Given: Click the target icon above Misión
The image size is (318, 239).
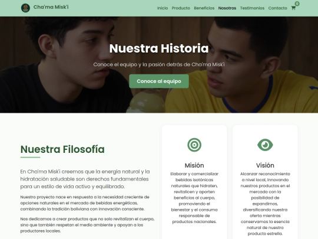Looking at the screenshot, I should click(x=194, y=145).
